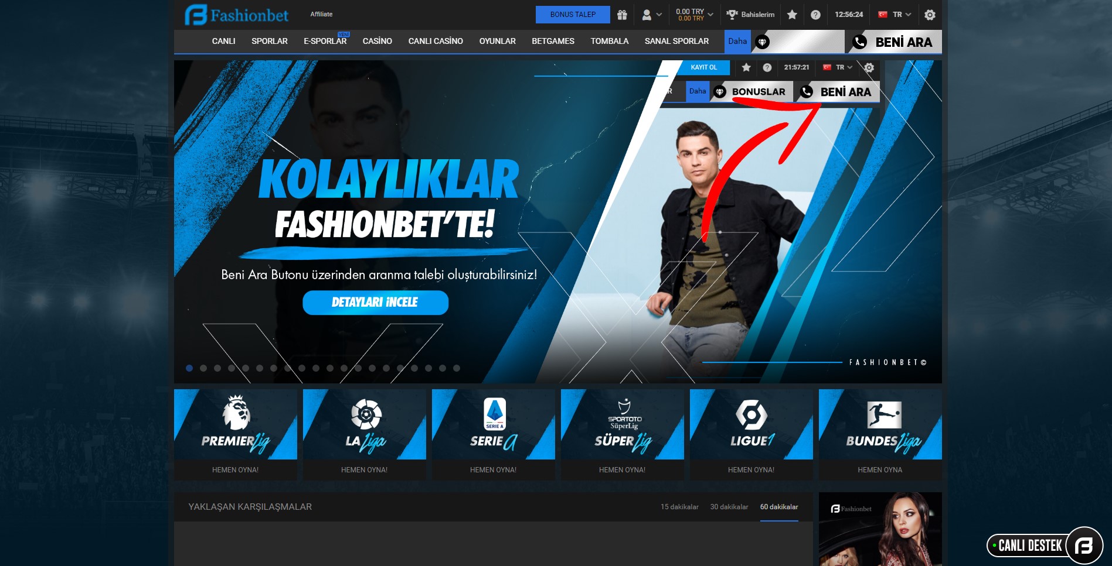Screen dimensions: 1112x566
Task: Open the TOMBALA menu item
Action: tap(610, 41)
